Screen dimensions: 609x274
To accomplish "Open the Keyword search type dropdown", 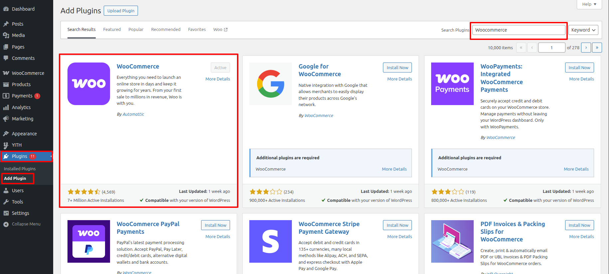I will 583,30.
